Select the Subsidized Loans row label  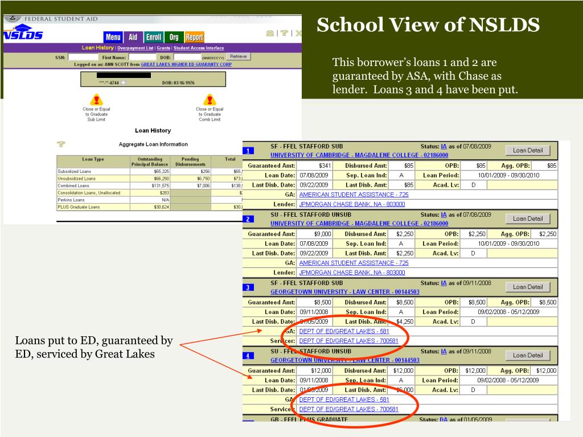point(74,171)
